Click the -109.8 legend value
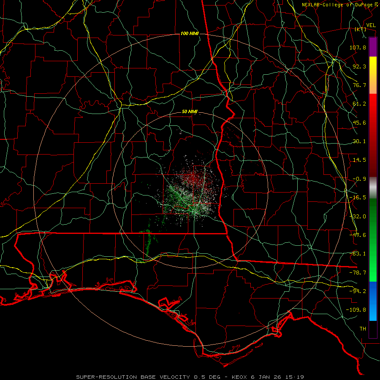380x380 pixels. point(356,310)
